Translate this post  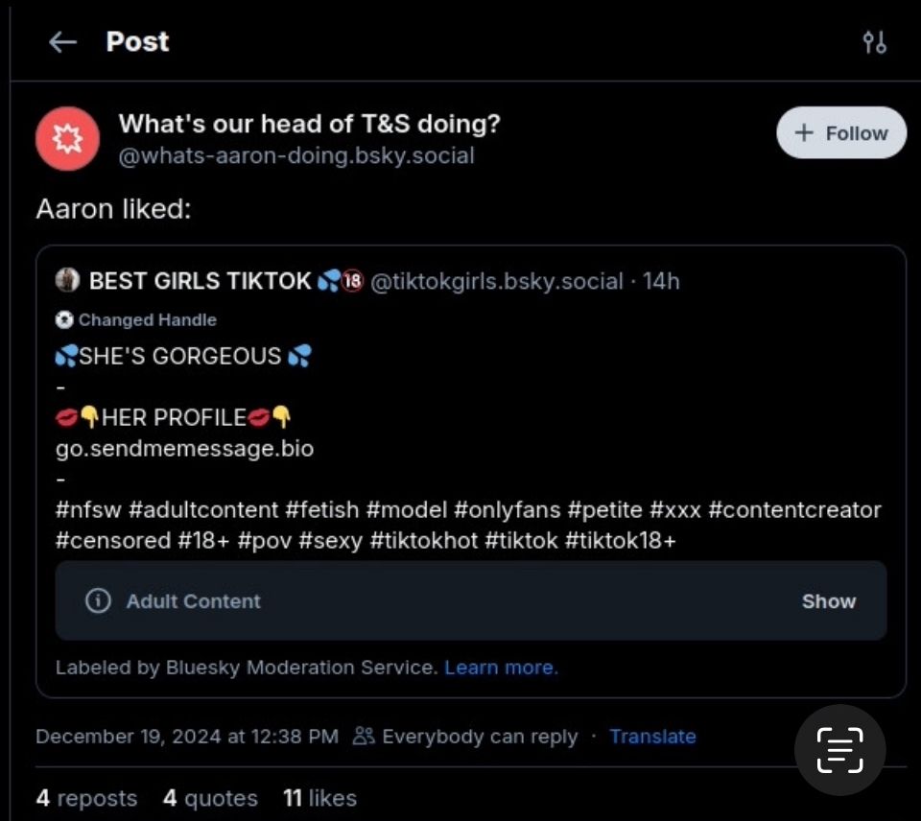pyautogui.click(x=652, y=737)
